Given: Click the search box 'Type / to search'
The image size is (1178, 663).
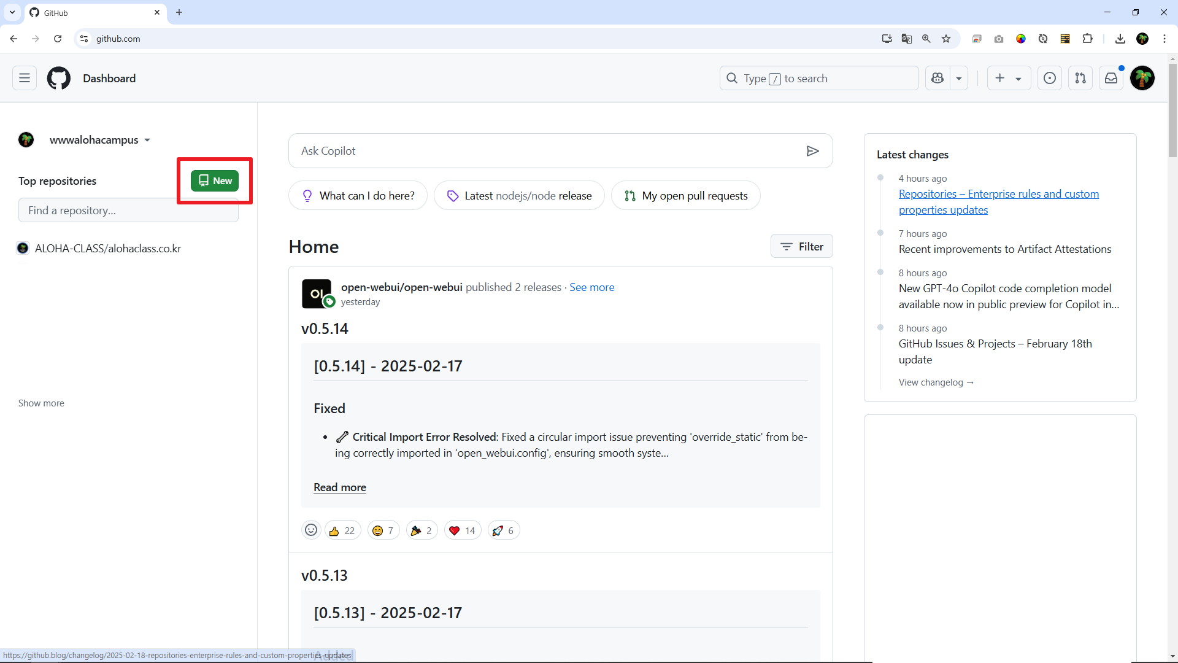Looking at the screenshot, I should click(819, 78).
